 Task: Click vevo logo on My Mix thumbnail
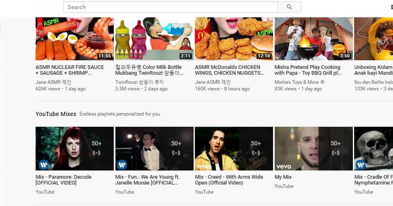coord(284,166)
